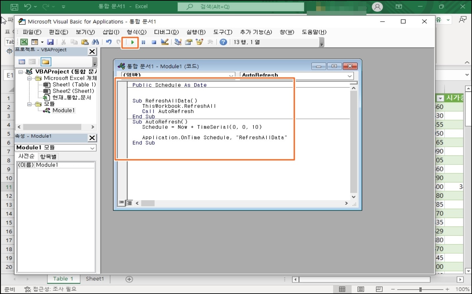Click the code window horizontal scroll right arrow
This screenshot has height=294, width=472.
coord(346,203)
